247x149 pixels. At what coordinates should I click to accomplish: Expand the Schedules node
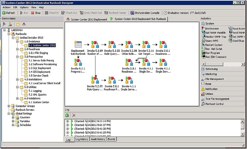coord(13,125)
